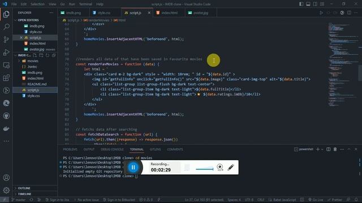Viewport: 362px width, 203px height.
Task: Open the Accounts icon
Action: (x=6, y=178)
